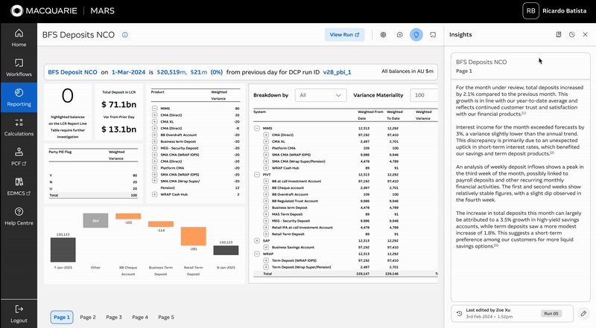Click the 229,147 total in System table
The height and width of the screenshot is (328, 596).
363,274
